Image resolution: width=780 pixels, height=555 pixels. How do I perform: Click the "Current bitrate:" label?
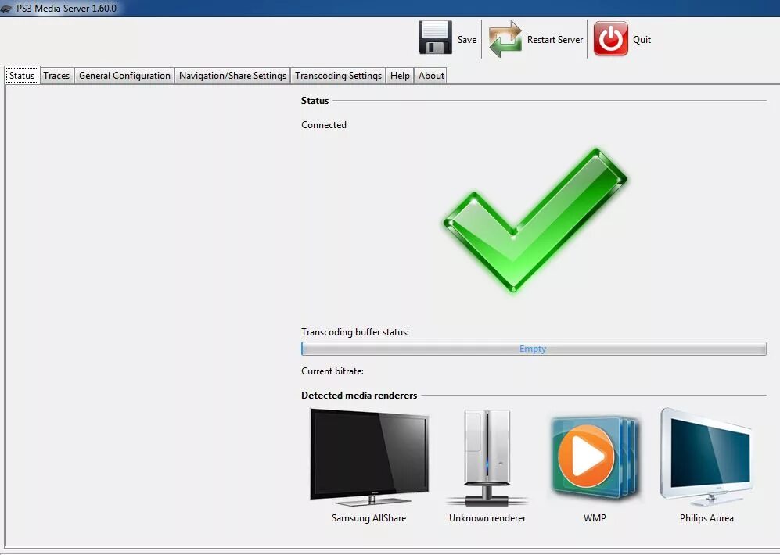pyautogui.click(x=332, y=371)
